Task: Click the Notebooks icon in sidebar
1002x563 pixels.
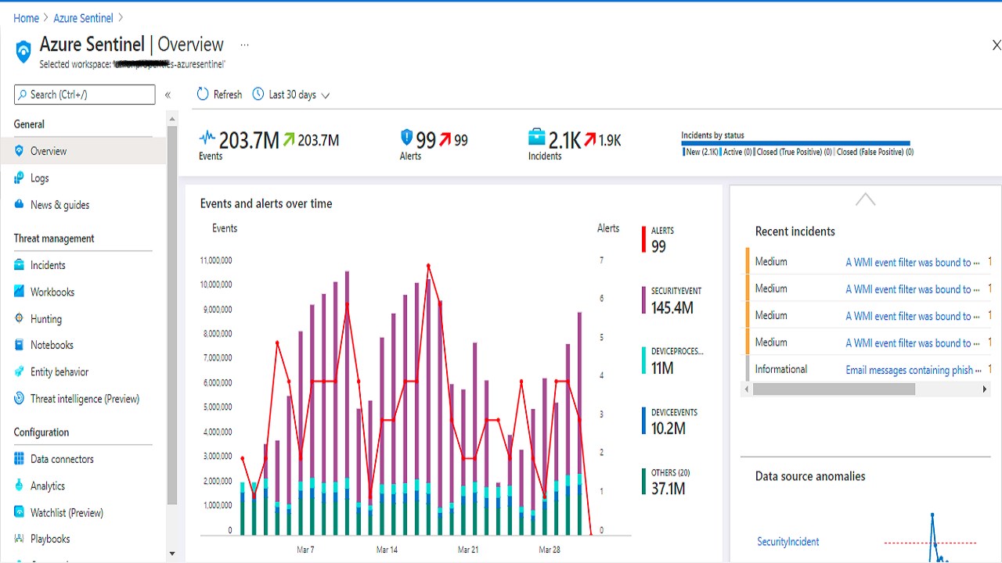Action: (20, 345)
